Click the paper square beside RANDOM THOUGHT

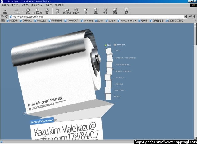click(109, 71)
